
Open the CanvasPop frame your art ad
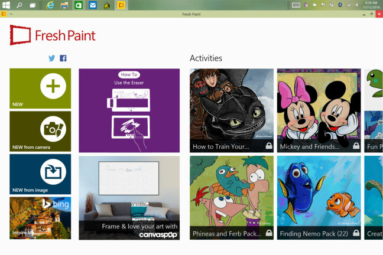point(129,198)
